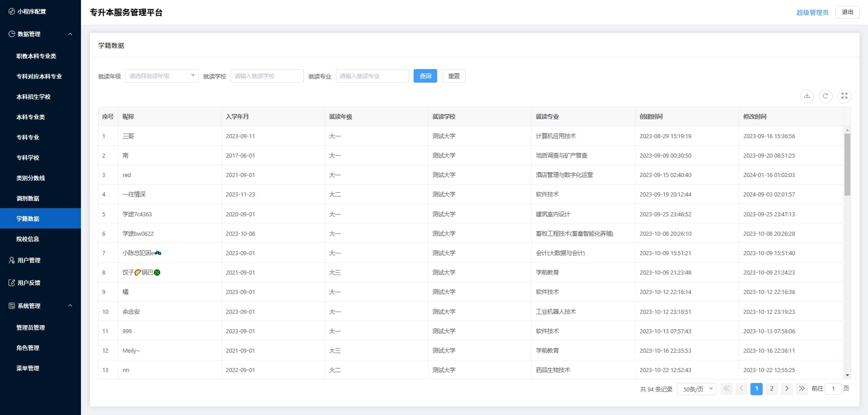Viewport: 868px width, 415px height.
Task: Click nickname 一往情深 in row 4
Action: pos(134,194)
